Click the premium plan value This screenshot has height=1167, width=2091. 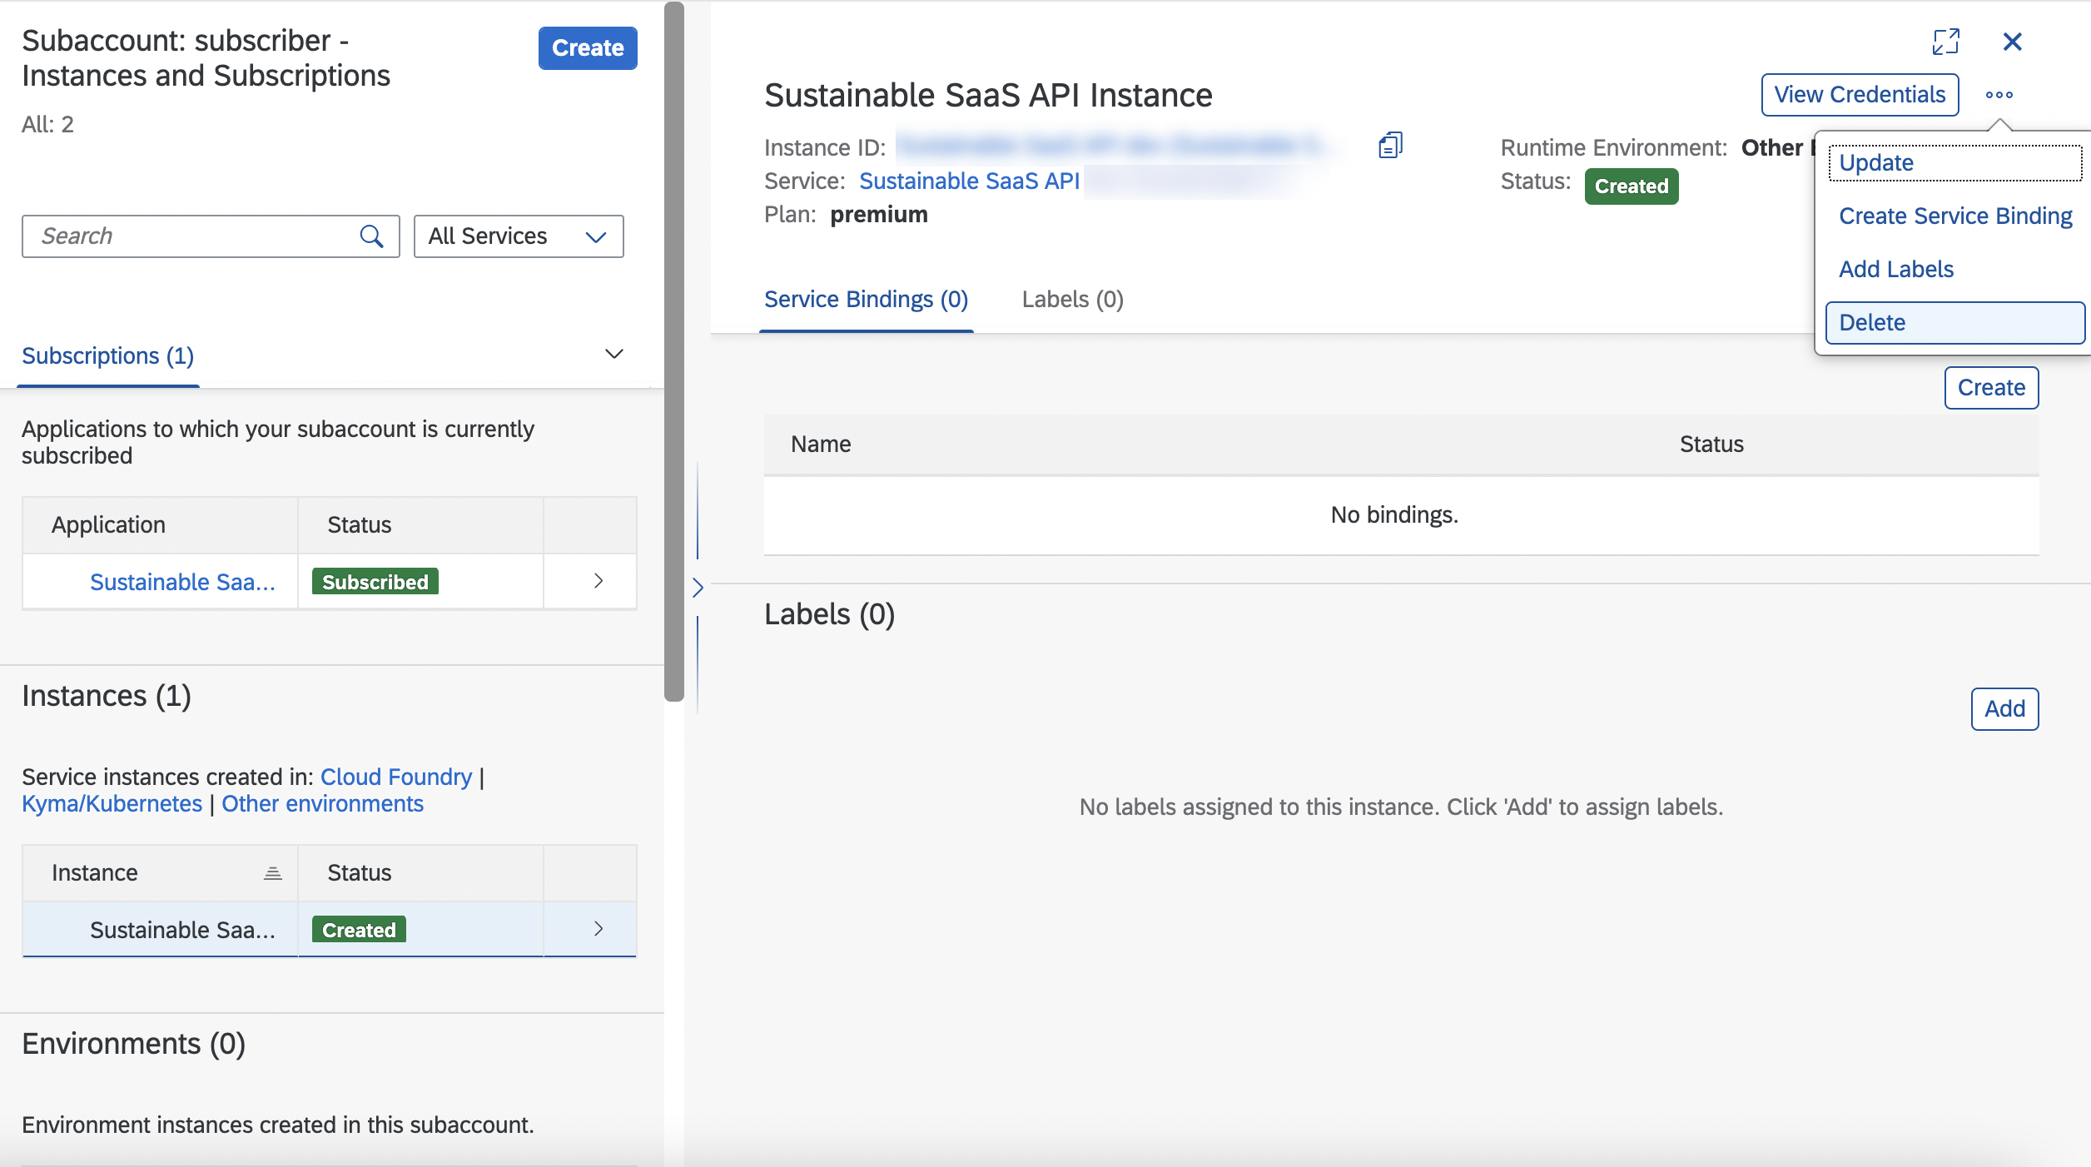[x=879, y=215]
